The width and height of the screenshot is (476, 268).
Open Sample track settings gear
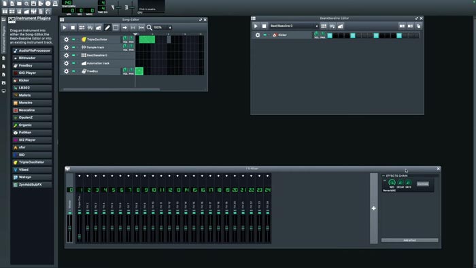[66, 48]
